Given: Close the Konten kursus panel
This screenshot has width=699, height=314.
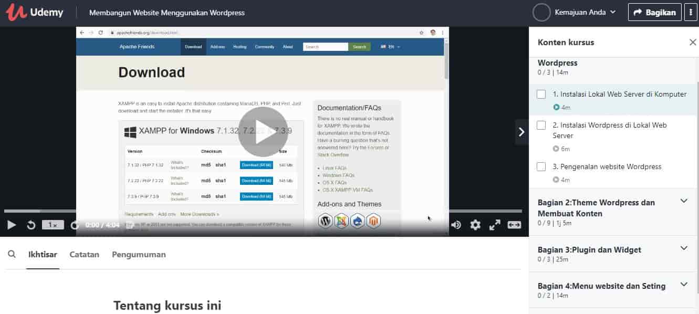Looking at the screenshot, I should pyautogui.click(x=692, y=43).
